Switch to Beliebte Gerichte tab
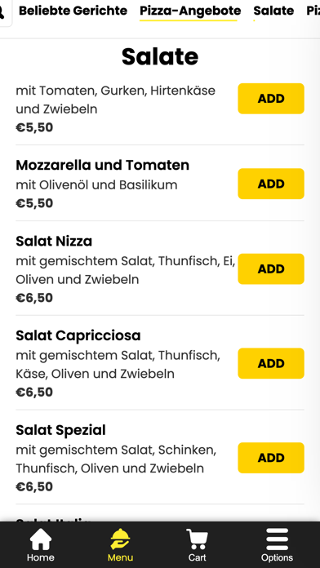 tap(73, 11)
